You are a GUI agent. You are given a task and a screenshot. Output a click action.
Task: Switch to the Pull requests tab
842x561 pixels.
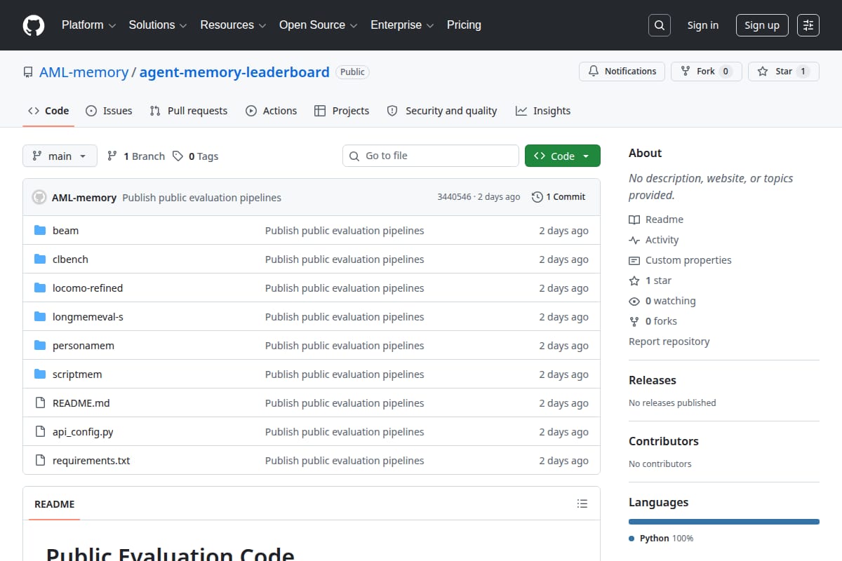189,111
